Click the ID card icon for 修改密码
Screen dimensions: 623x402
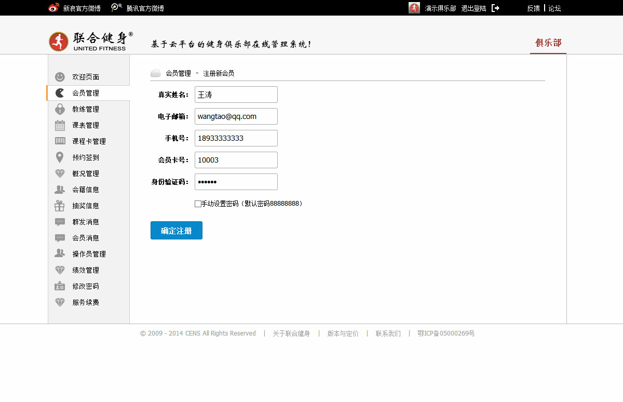coord(60,286)
